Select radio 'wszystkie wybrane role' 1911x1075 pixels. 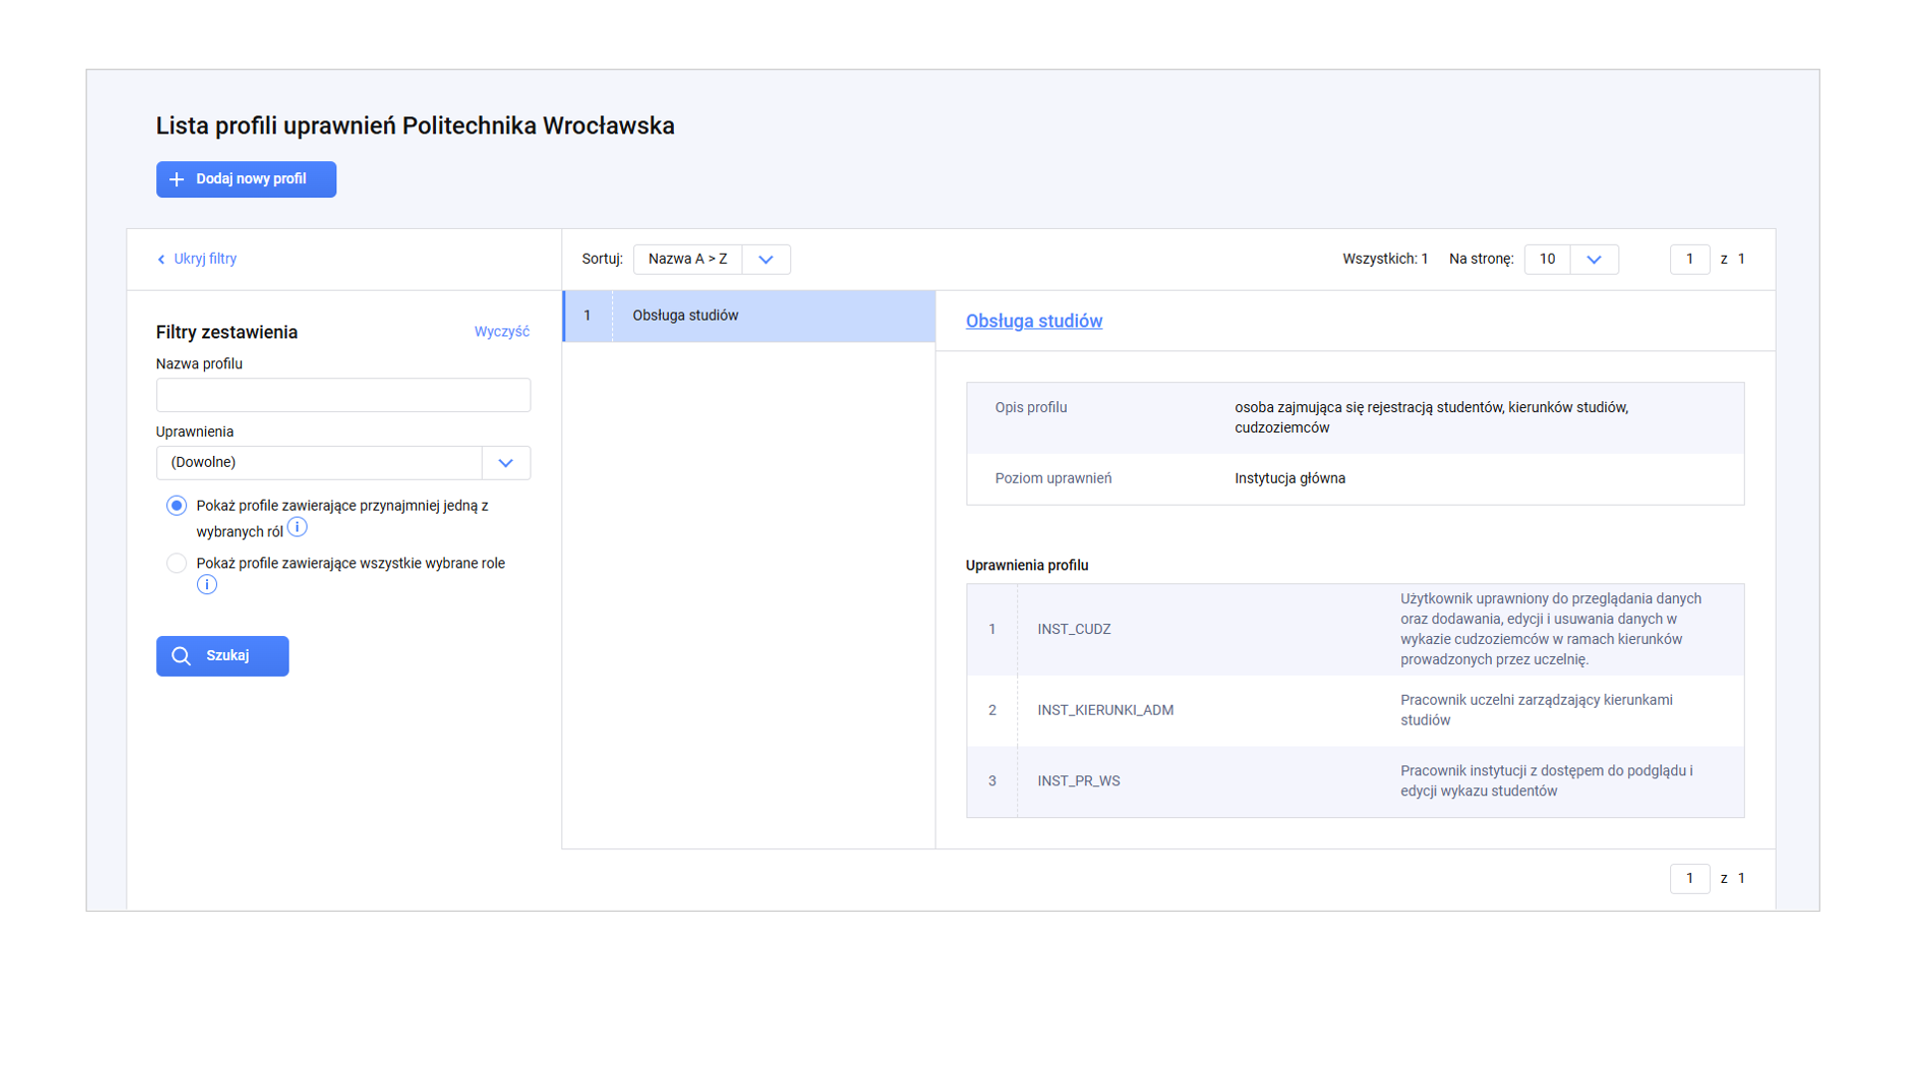pyautogui.click(x=176, y=563)
